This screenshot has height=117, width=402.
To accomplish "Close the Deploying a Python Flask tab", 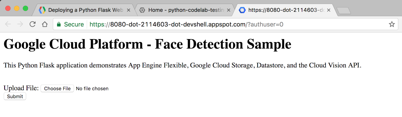I will [x=128, y=10].
